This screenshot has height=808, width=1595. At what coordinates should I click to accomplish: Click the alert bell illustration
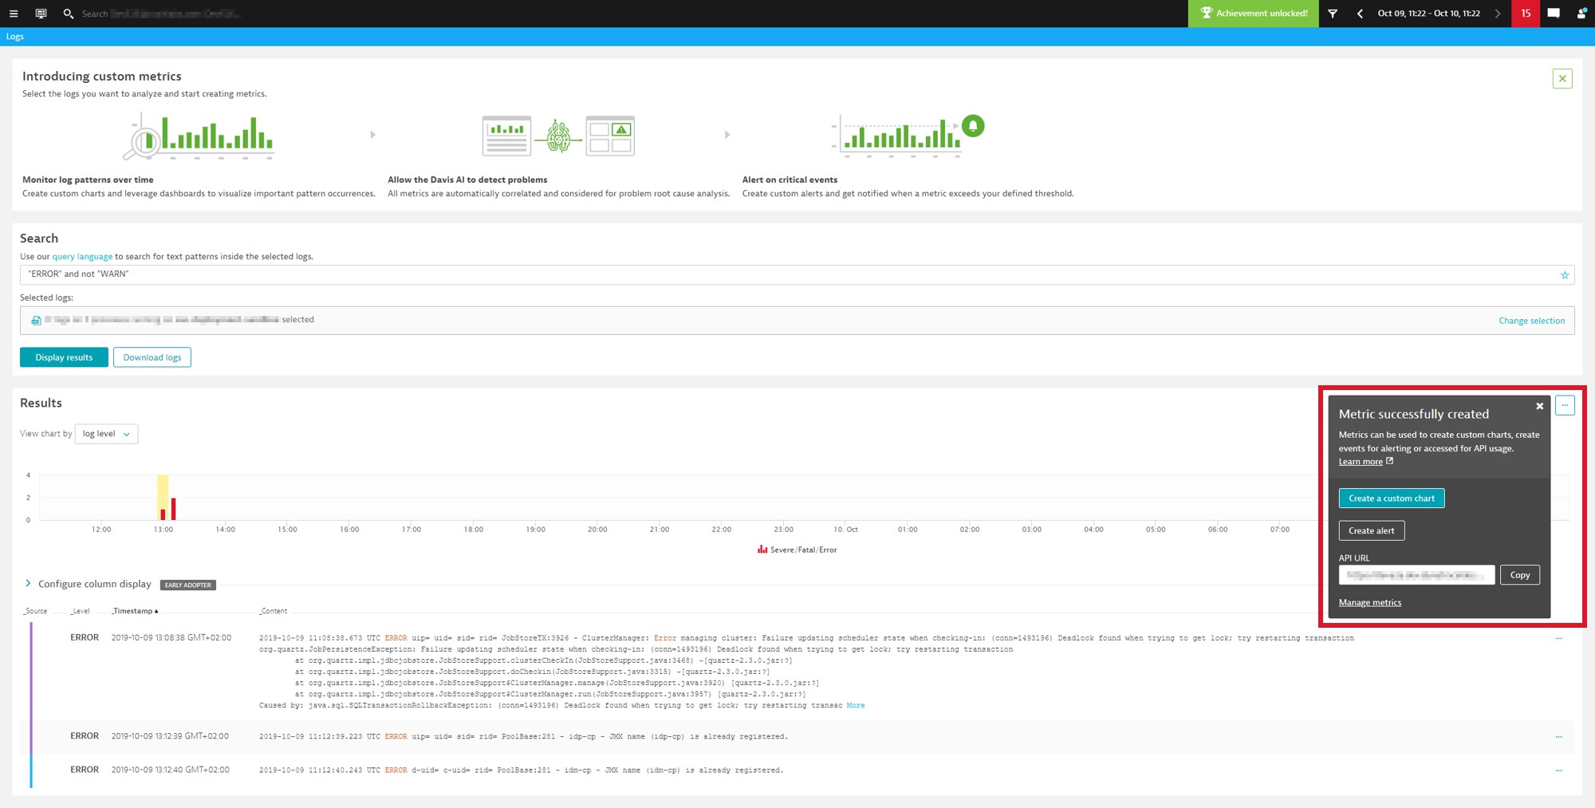973,126
